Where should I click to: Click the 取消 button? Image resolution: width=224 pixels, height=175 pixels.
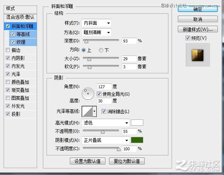coord(198,19)
